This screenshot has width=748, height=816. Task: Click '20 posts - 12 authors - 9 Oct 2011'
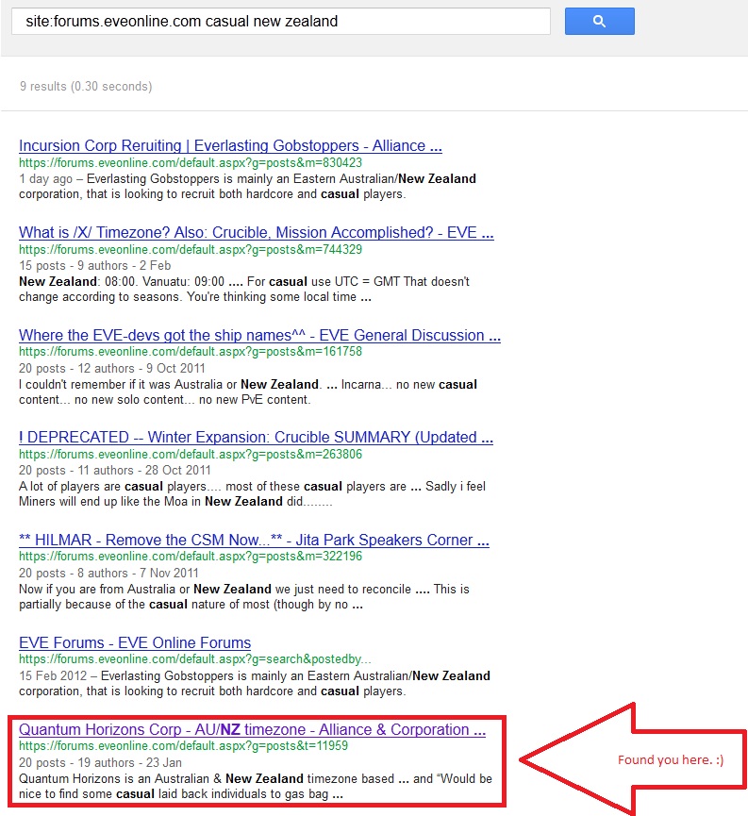112,369
